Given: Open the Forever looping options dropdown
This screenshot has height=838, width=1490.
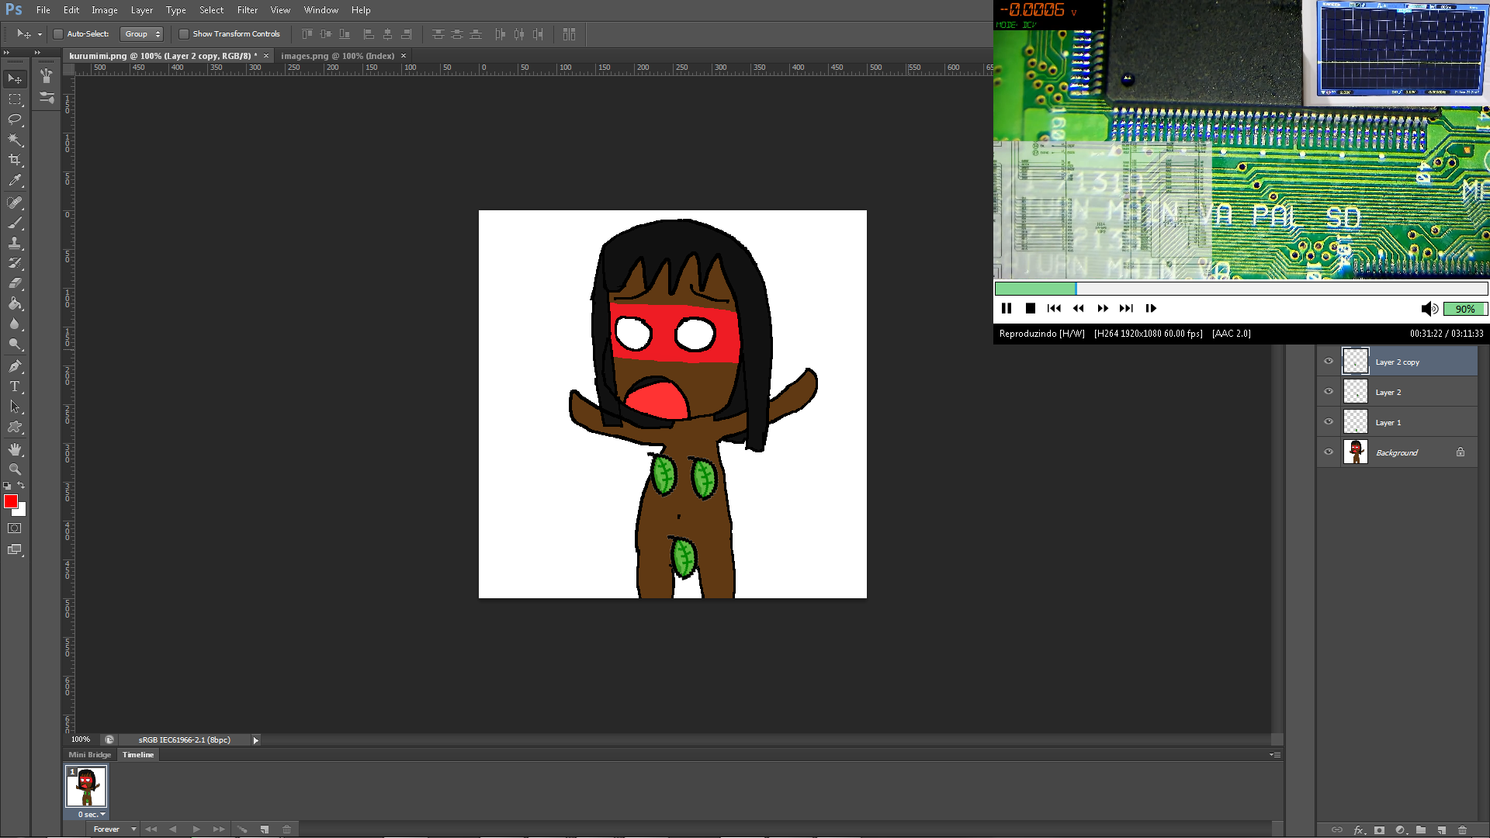Looking at the screenshot, I should coord(113,829).
